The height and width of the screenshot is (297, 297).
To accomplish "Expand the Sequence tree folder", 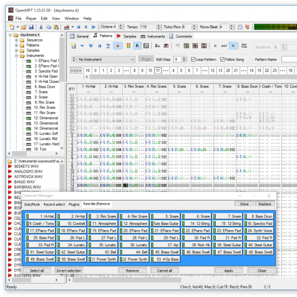I will point(17,40).
